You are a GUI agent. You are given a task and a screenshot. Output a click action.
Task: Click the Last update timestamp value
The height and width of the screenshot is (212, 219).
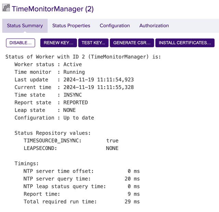coord(99,80)
